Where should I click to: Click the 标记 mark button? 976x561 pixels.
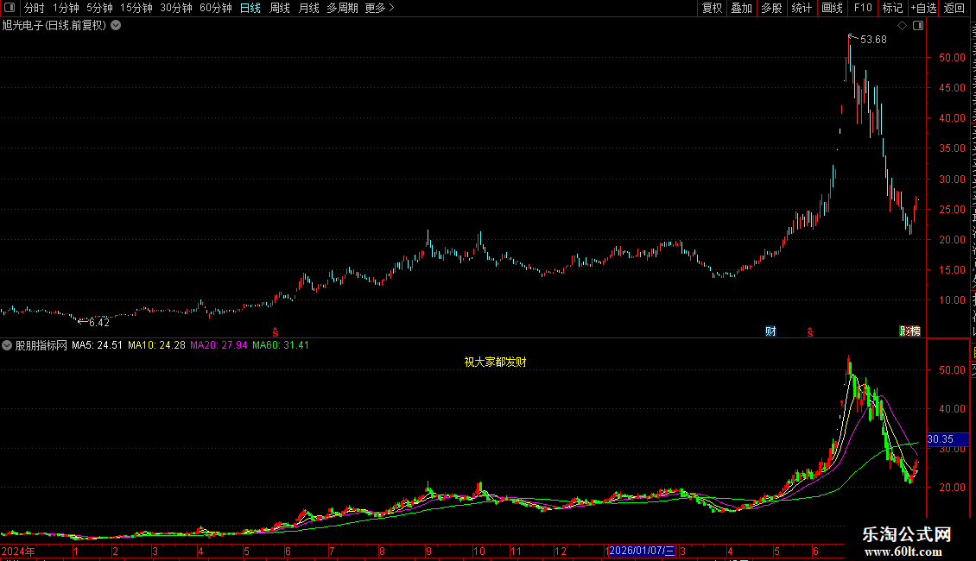tap(892, 8)
